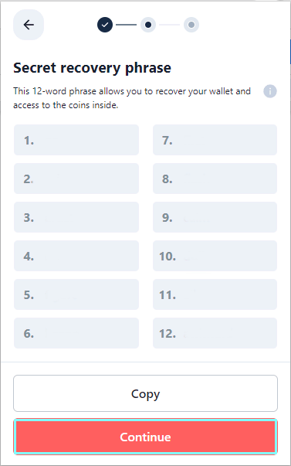Click the Secret recovery phrase heading
This screenshot has width=291, height=466.
93,68
